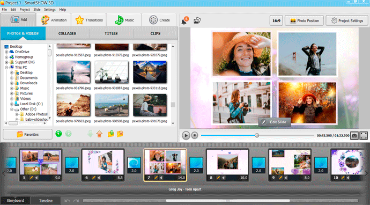The image size is (370, 205).
Task: Toggle sound icon on slide 9
Action: (x=286, y=178)
